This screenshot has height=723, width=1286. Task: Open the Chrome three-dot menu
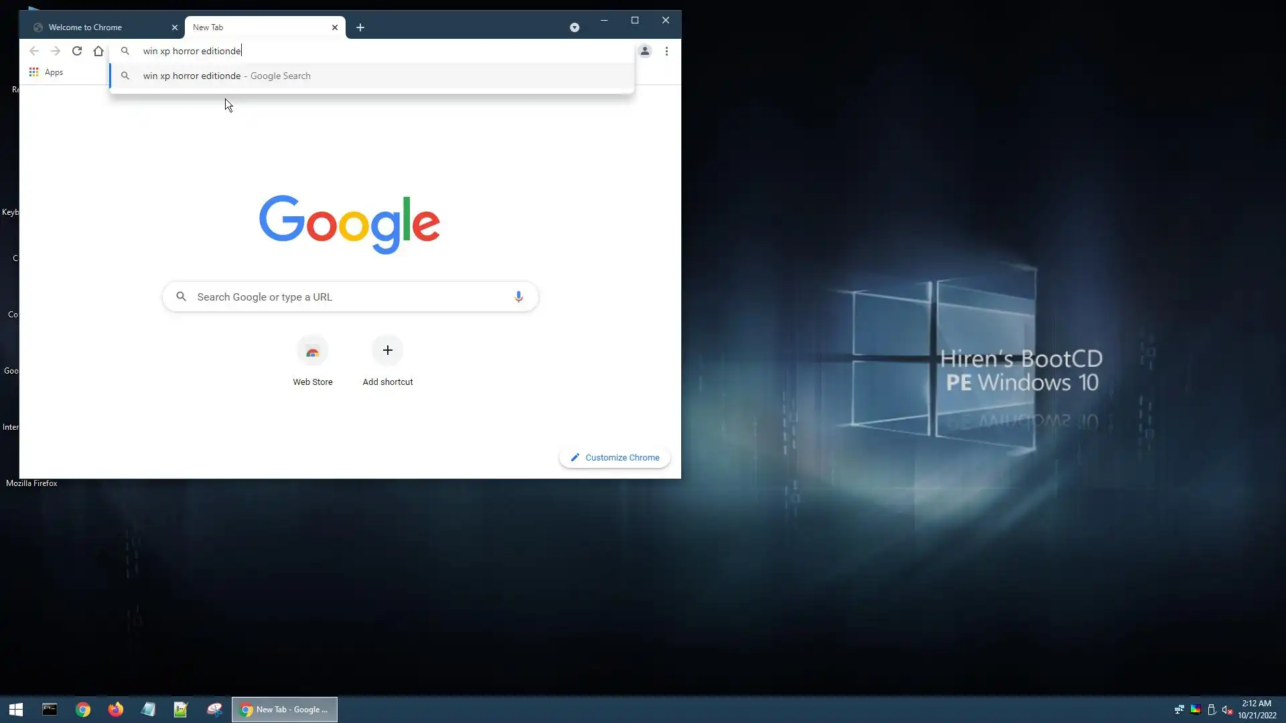666,51
